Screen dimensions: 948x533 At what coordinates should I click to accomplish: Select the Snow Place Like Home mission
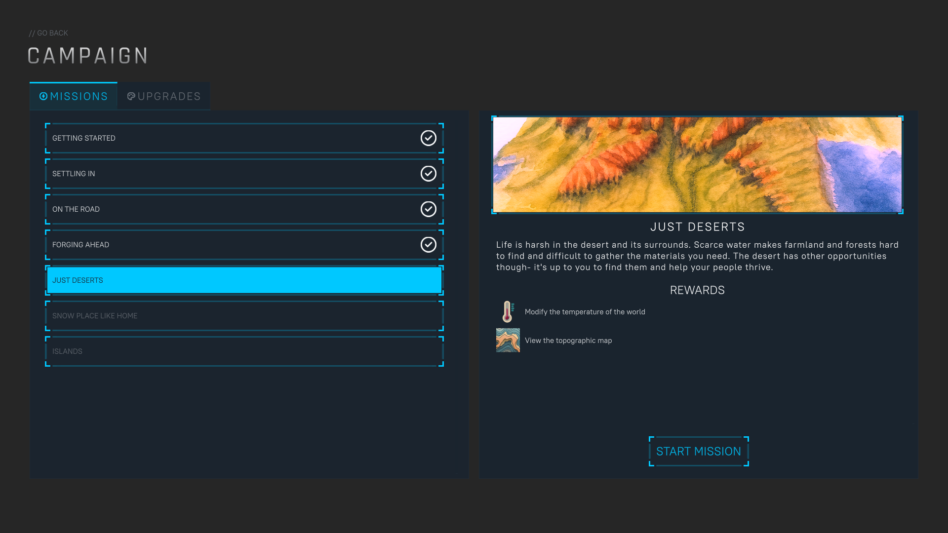(244, 316)
